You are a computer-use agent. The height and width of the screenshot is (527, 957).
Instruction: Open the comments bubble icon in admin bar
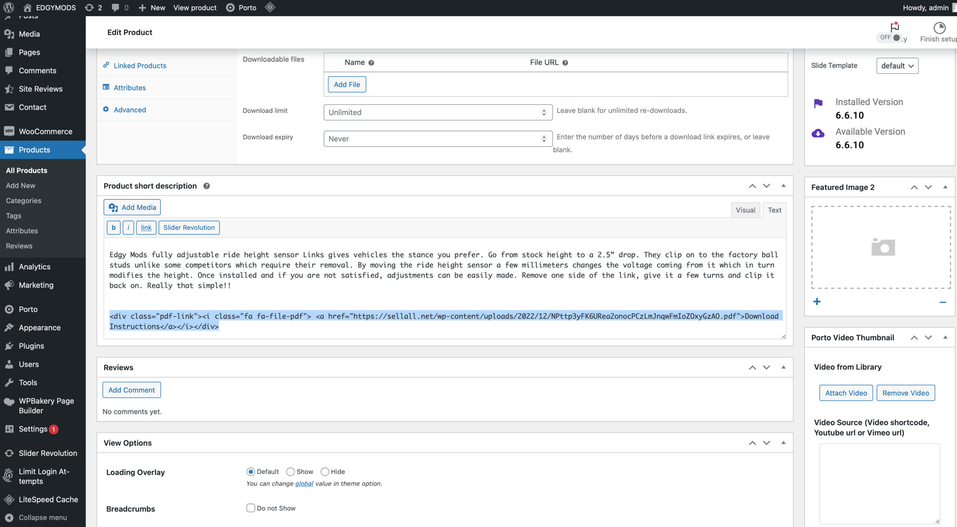(116, 7)
